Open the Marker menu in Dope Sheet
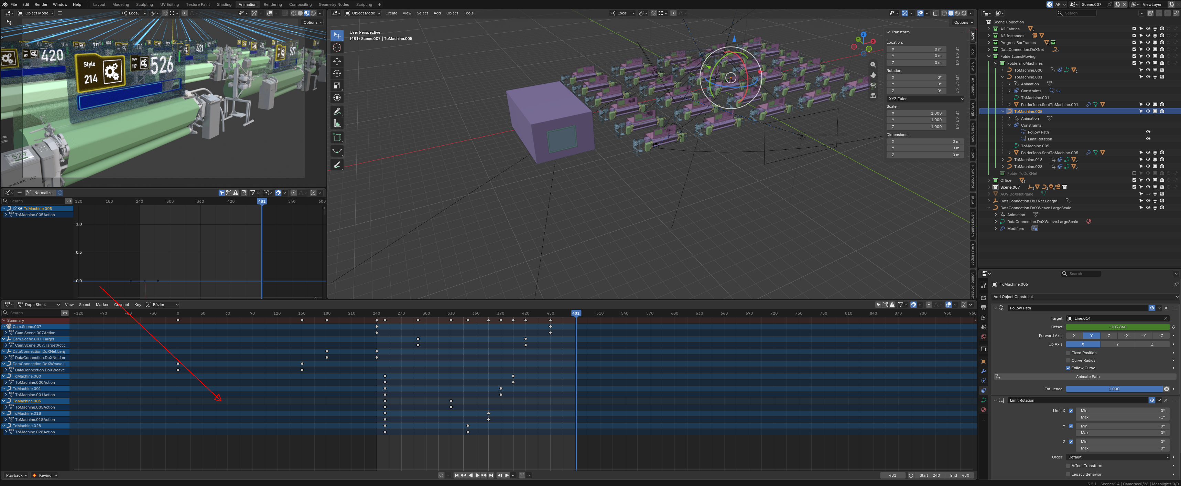The width and height of the screenshot is (1181, 486). pos(102,305)
